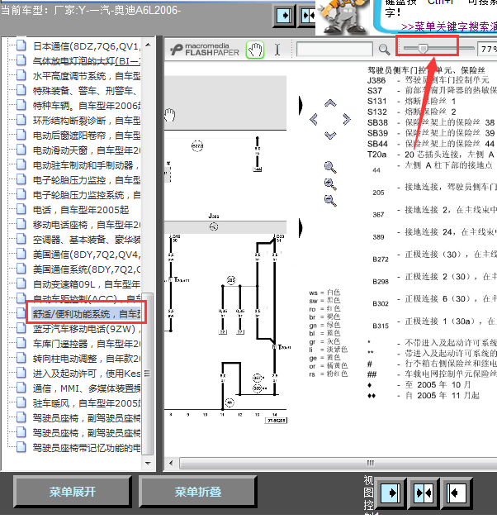
Task: Open tree item 气体放电灯泡的大灯
Action: [x=87, y=61]
